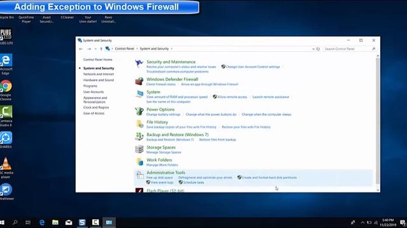Screen dimensions: 407x228
Task: Click the Forward navigation arrow
Action: 89,49
